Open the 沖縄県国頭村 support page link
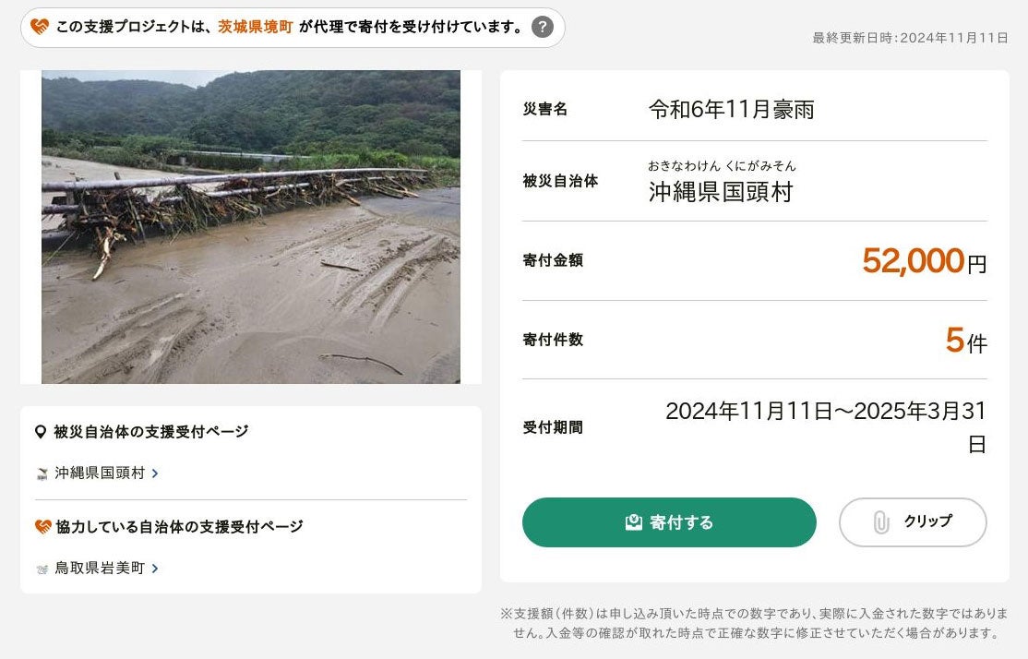The width and height of the screenshot is (1028, 659). [x=100, y=473]
